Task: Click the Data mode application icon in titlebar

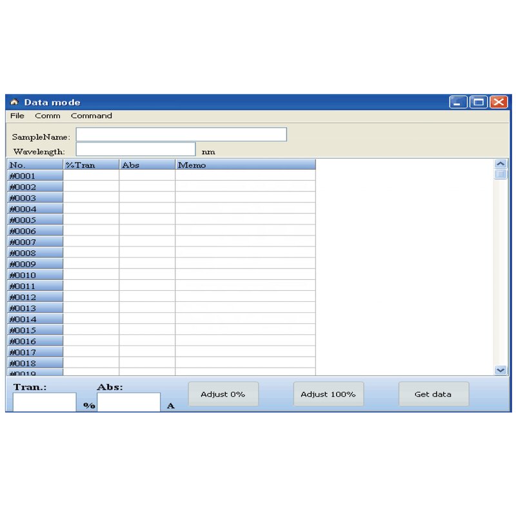Action: pyautogui.click(x=14, y=102)
